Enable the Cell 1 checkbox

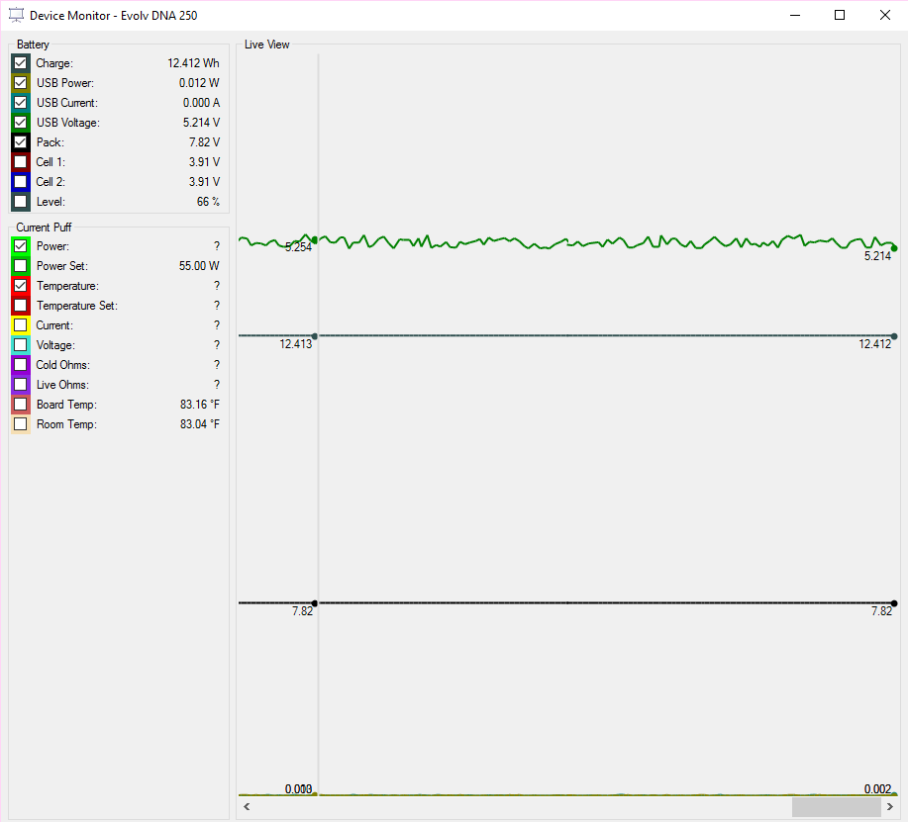(21, 162)
